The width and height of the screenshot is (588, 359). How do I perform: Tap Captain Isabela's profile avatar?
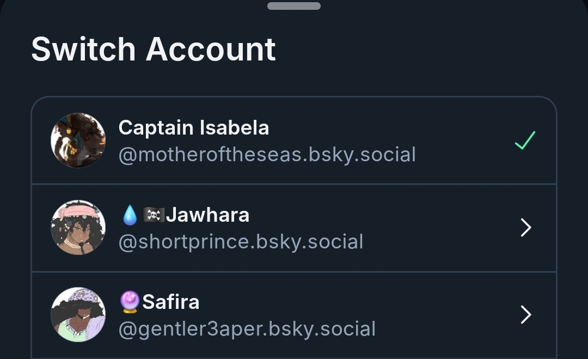point(78,140)
